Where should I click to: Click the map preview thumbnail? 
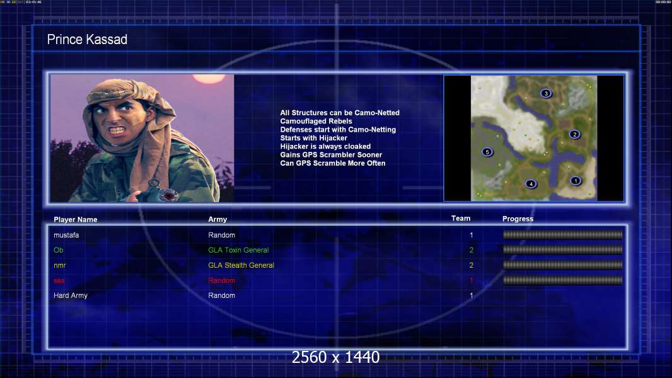click(534, 138)
